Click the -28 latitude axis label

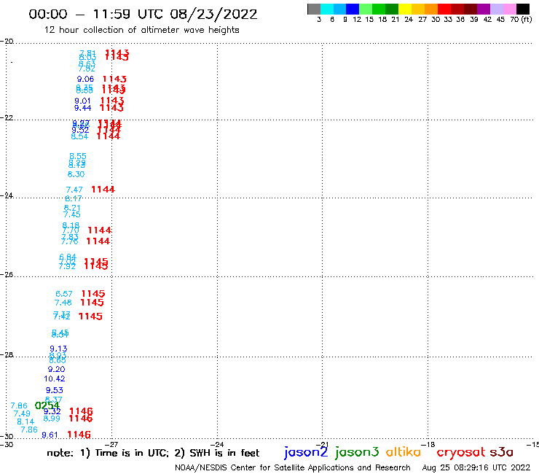click(7, 354)
